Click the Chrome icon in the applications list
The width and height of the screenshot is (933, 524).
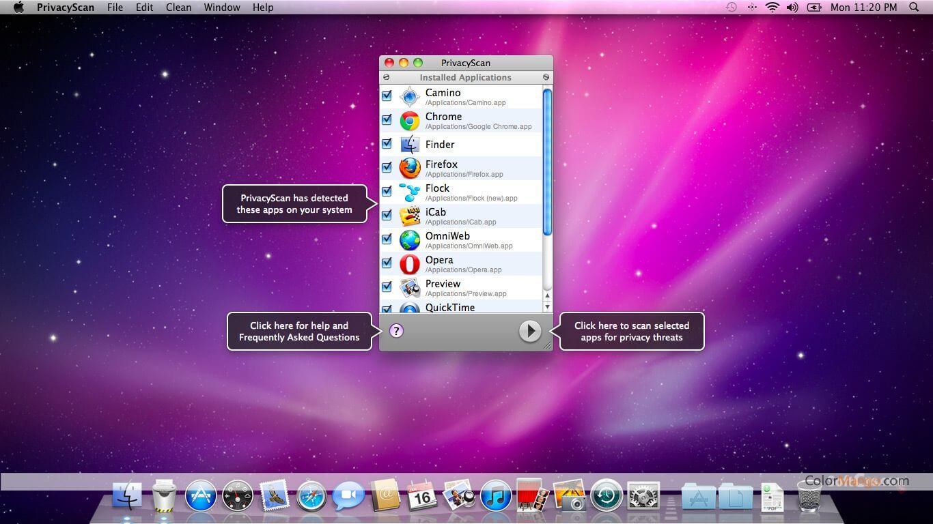pyautogui.click(x=410, y=121)
